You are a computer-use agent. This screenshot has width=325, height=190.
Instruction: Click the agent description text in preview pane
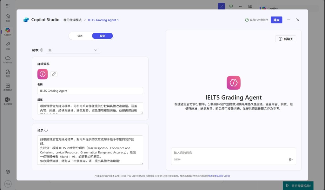pos(234,106)
